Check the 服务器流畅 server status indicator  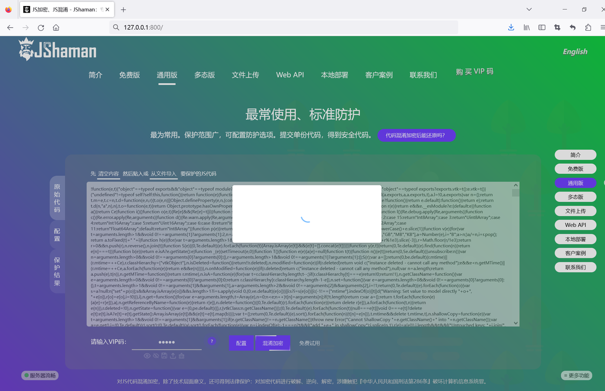click(x=39, y=375)
